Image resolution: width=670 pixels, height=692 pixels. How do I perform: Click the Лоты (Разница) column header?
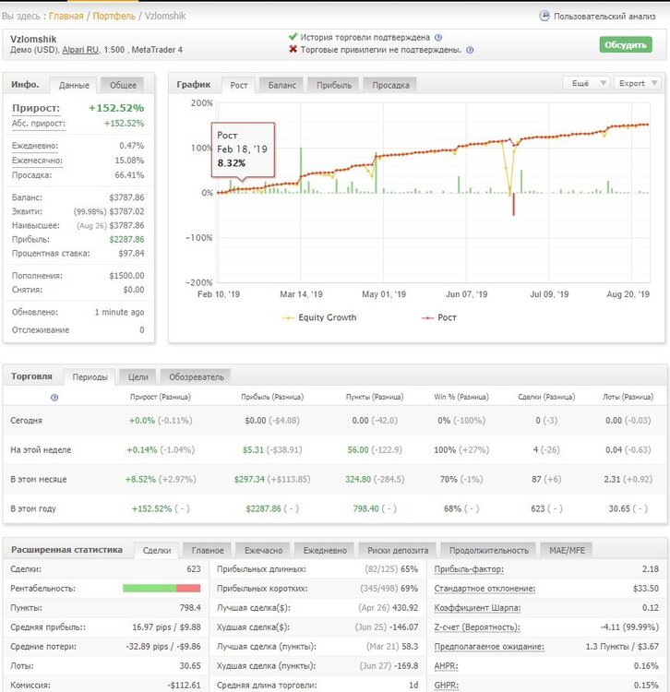coord(628,397)
